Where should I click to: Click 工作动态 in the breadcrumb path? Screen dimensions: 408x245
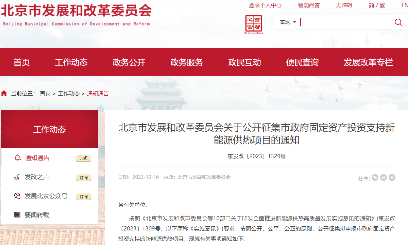point(69,94)
